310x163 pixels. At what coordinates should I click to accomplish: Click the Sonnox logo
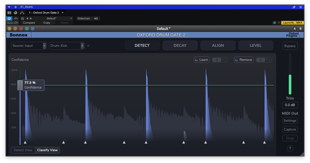pyautogui.click(x=19, y=35)
